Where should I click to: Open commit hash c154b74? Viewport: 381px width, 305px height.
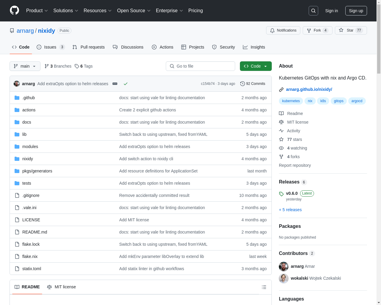tap(208, 84)
